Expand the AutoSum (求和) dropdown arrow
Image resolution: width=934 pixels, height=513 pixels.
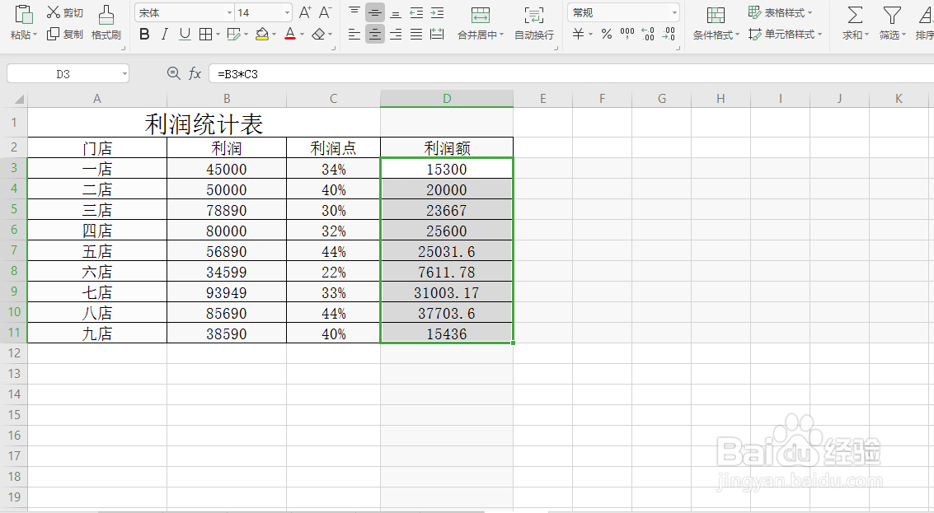(866, 35)
